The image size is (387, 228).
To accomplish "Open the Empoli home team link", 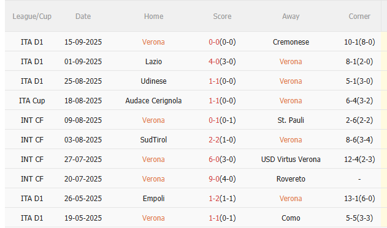I will pos(153,199).
